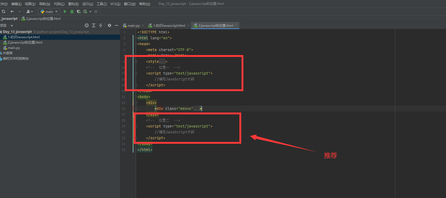Click the meta charset="UTF-8" code line
This screenshot has height=198, width=446.
point(170,50)
